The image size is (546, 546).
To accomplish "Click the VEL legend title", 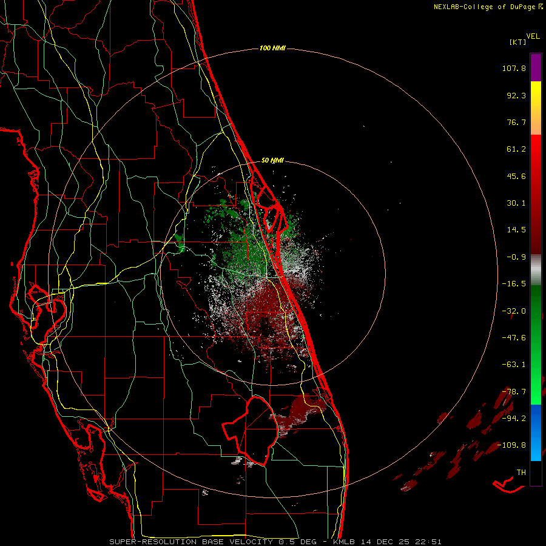I will pyautogui.click(x=533, y=36).
